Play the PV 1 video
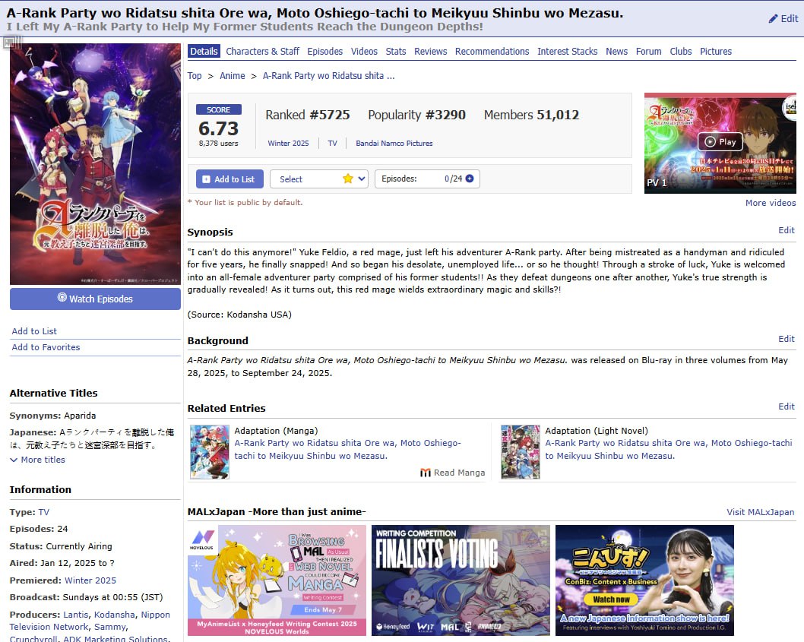The height and width of the screenshot is (642, 804). pos(720,142)
